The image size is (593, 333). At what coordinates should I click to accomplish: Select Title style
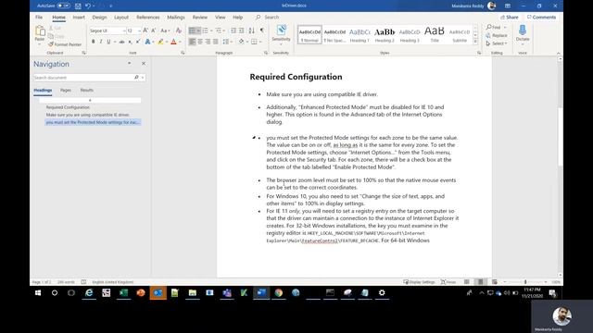[x=435, y=35]
